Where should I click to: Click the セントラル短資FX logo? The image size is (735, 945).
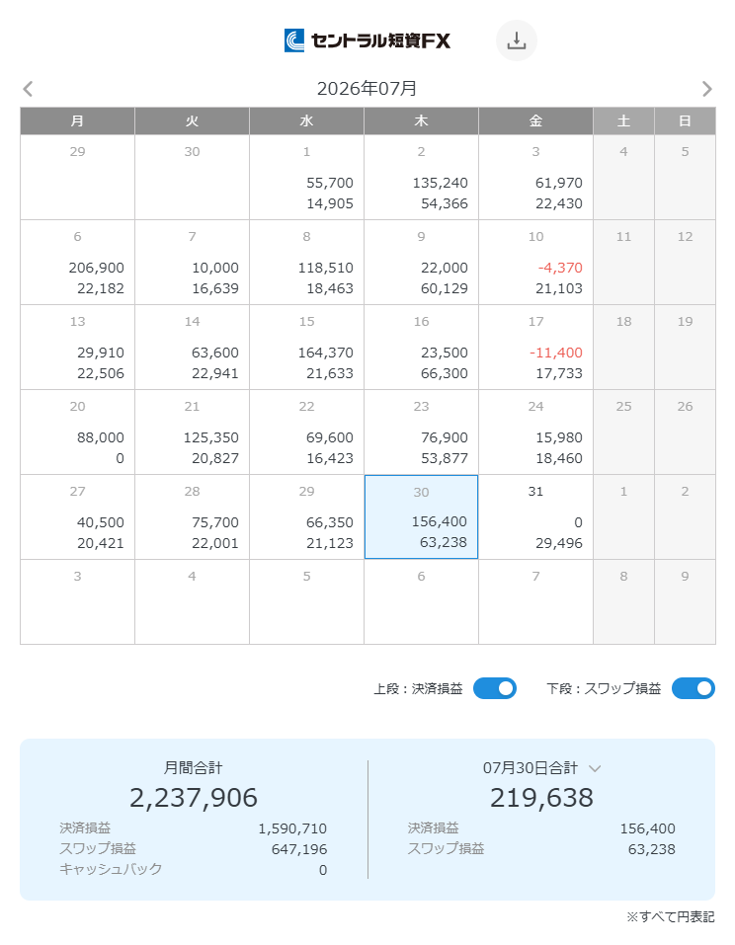[x=367, y=40]
